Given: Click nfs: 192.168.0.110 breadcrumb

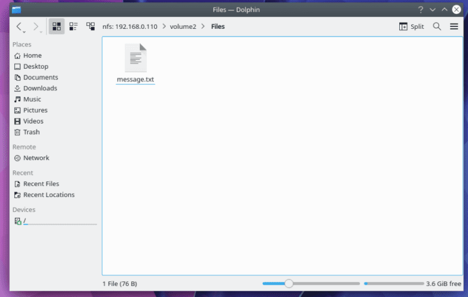Looking at the screenshot, I should [x=130, y=27].
